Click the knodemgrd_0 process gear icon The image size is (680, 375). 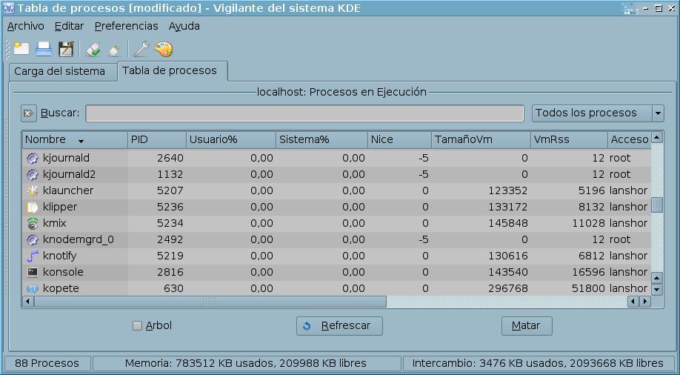click(33, 239)
